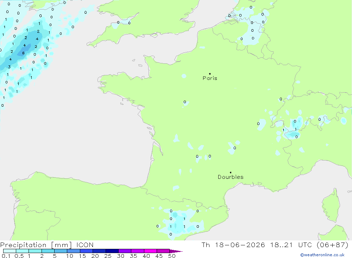The width and height of the screenshot is (352, 258).
Task: Click the Precipitation [mm] ICON title
Action: point(47,245)
